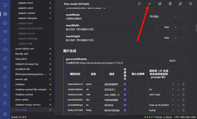The width and height of the screenshot is (197, 119).
Task: Open the plugin settings gear in sidebar
Action: tap(5, 14)
